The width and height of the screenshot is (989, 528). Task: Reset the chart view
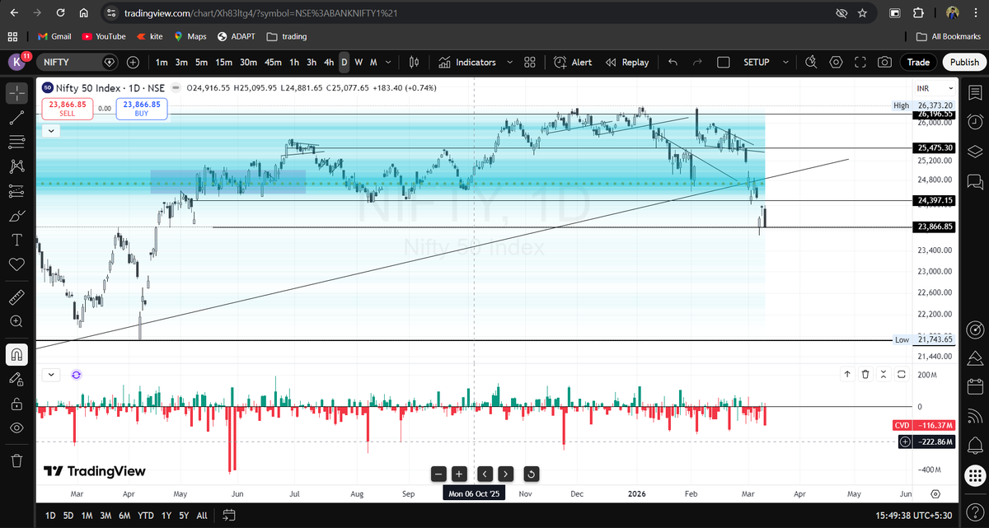tap(531, 474)
